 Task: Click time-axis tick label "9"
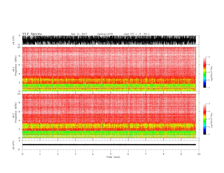(181, 154)
